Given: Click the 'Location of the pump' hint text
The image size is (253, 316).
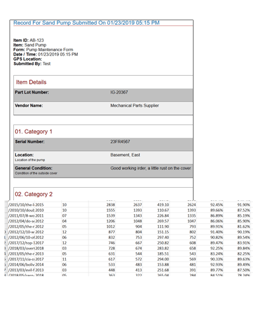Looking at the screenshot, I should (x=30, y=160).
